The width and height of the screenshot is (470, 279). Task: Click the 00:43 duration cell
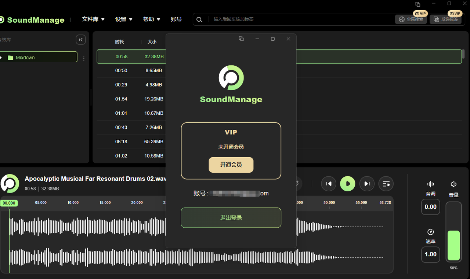click(x=121, y=127)
